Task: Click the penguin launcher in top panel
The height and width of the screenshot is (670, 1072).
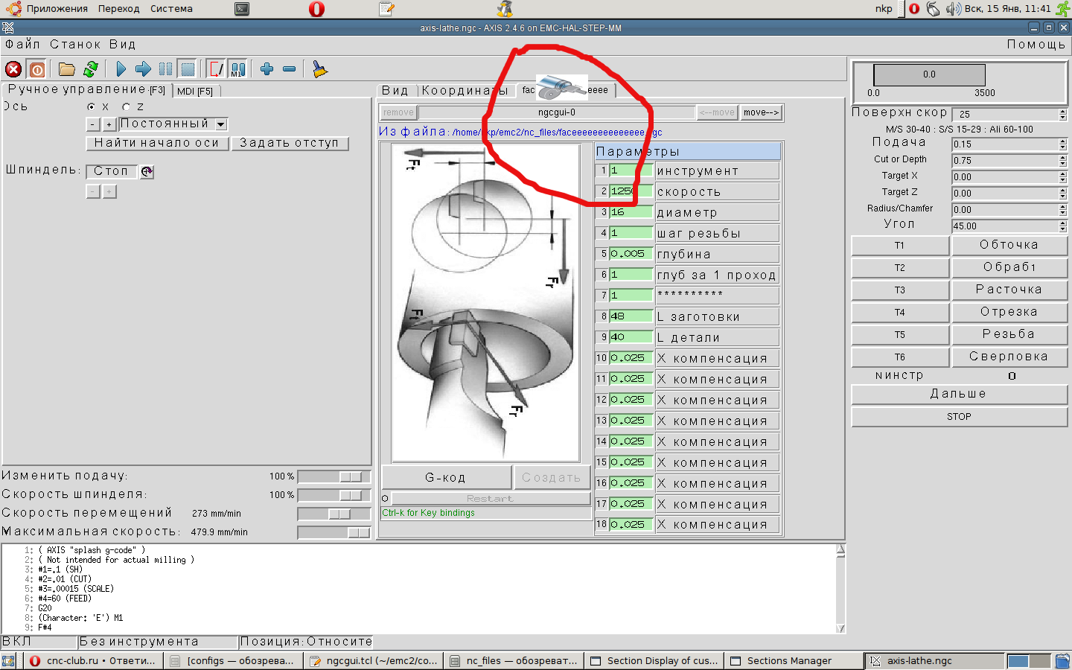Action: [x=505, y=9]
